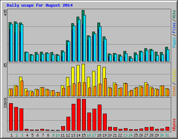
Task: Click day label 3 on the axis
Action: (x=22, y=135)
